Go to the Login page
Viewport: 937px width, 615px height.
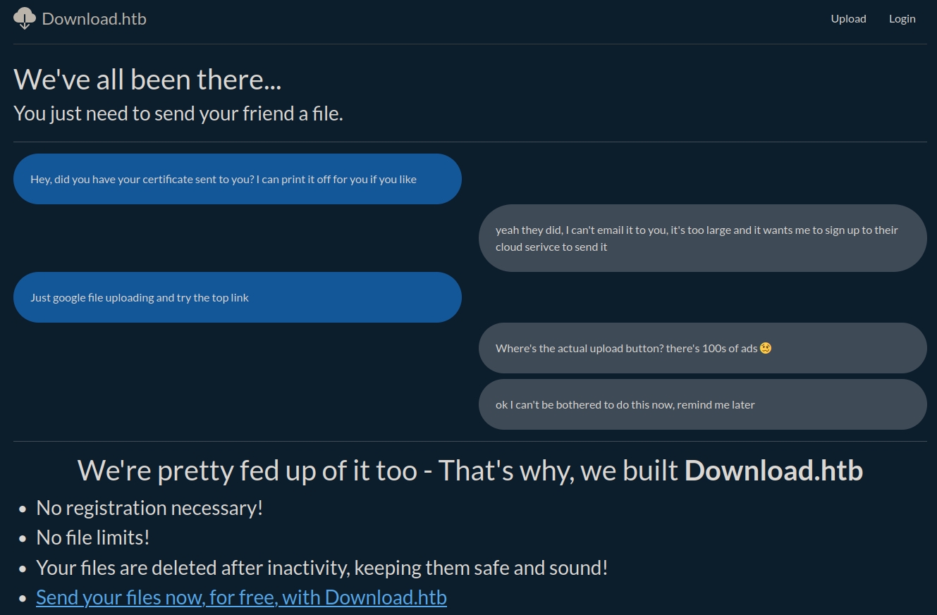[x=902, y=19]
